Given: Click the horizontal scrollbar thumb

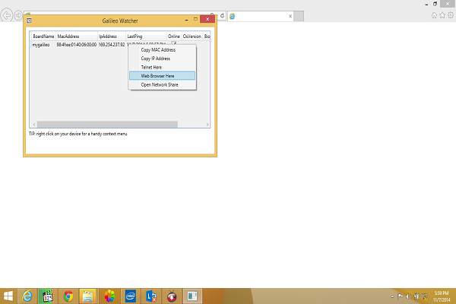Looking at the screenshot, I should pos(107,125).
